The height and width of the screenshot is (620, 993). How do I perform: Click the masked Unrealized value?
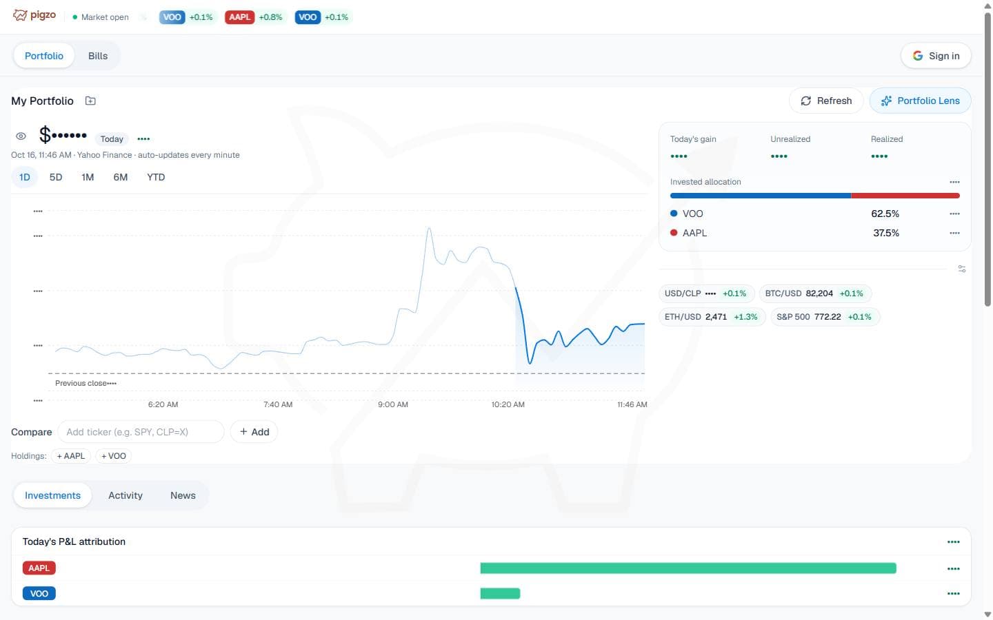pos(779,156)
